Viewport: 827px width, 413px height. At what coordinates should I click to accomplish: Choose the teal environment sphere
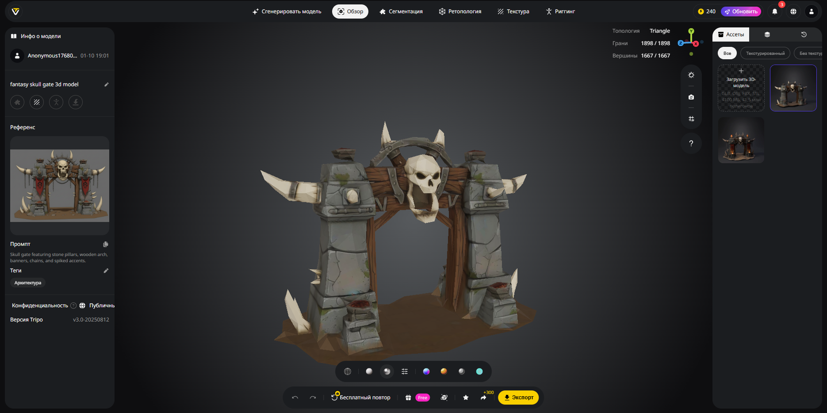tap(479, 371)
